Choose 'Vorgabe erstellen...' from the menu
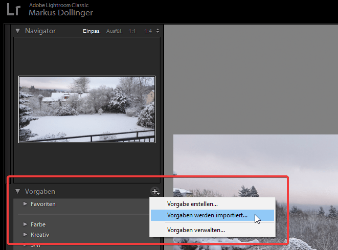Image resolution: width=338 pixels, height=250 pixels. 192,204
